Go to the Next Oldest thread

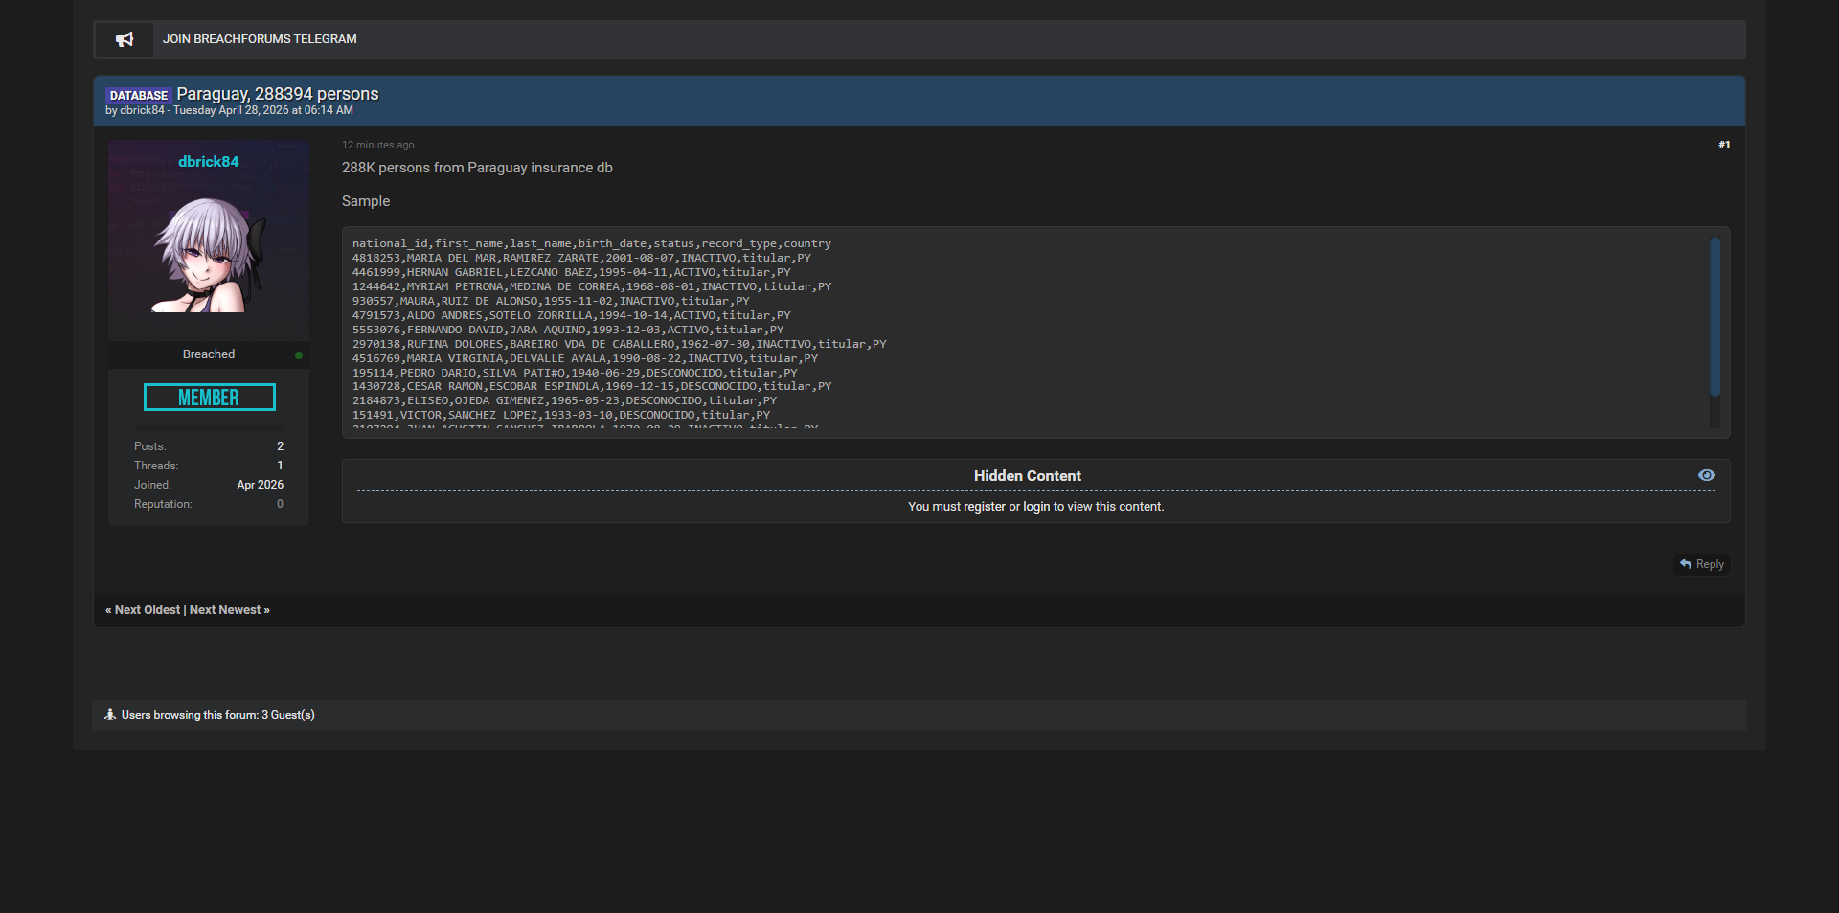click(147, 610)
